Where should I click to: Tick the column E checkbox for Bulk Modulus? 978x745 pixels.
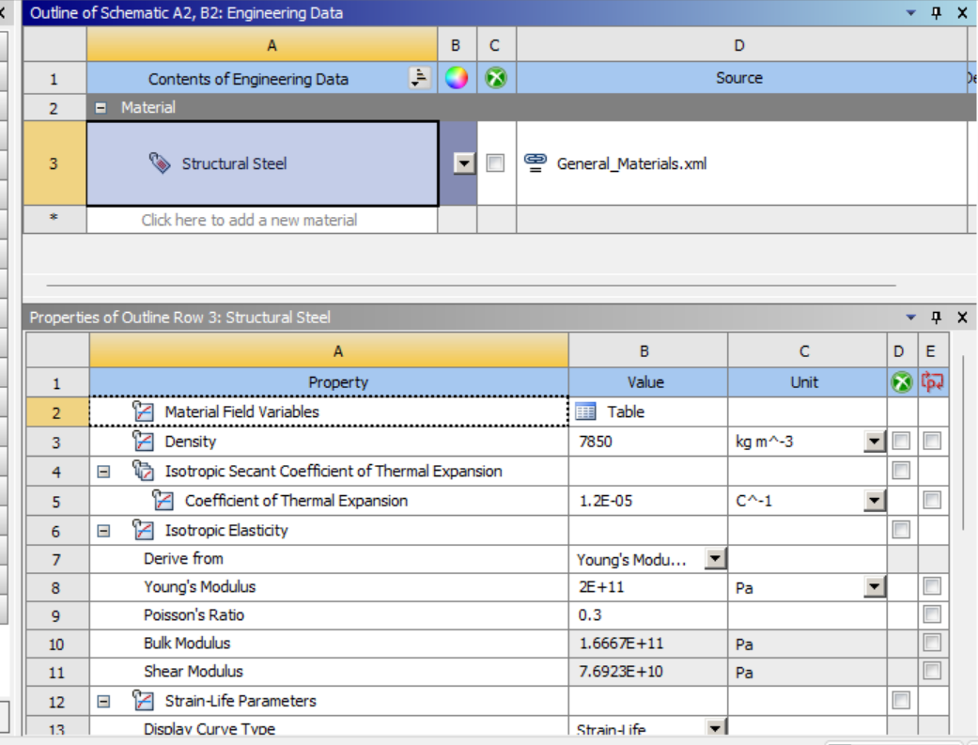click(933, 642)
